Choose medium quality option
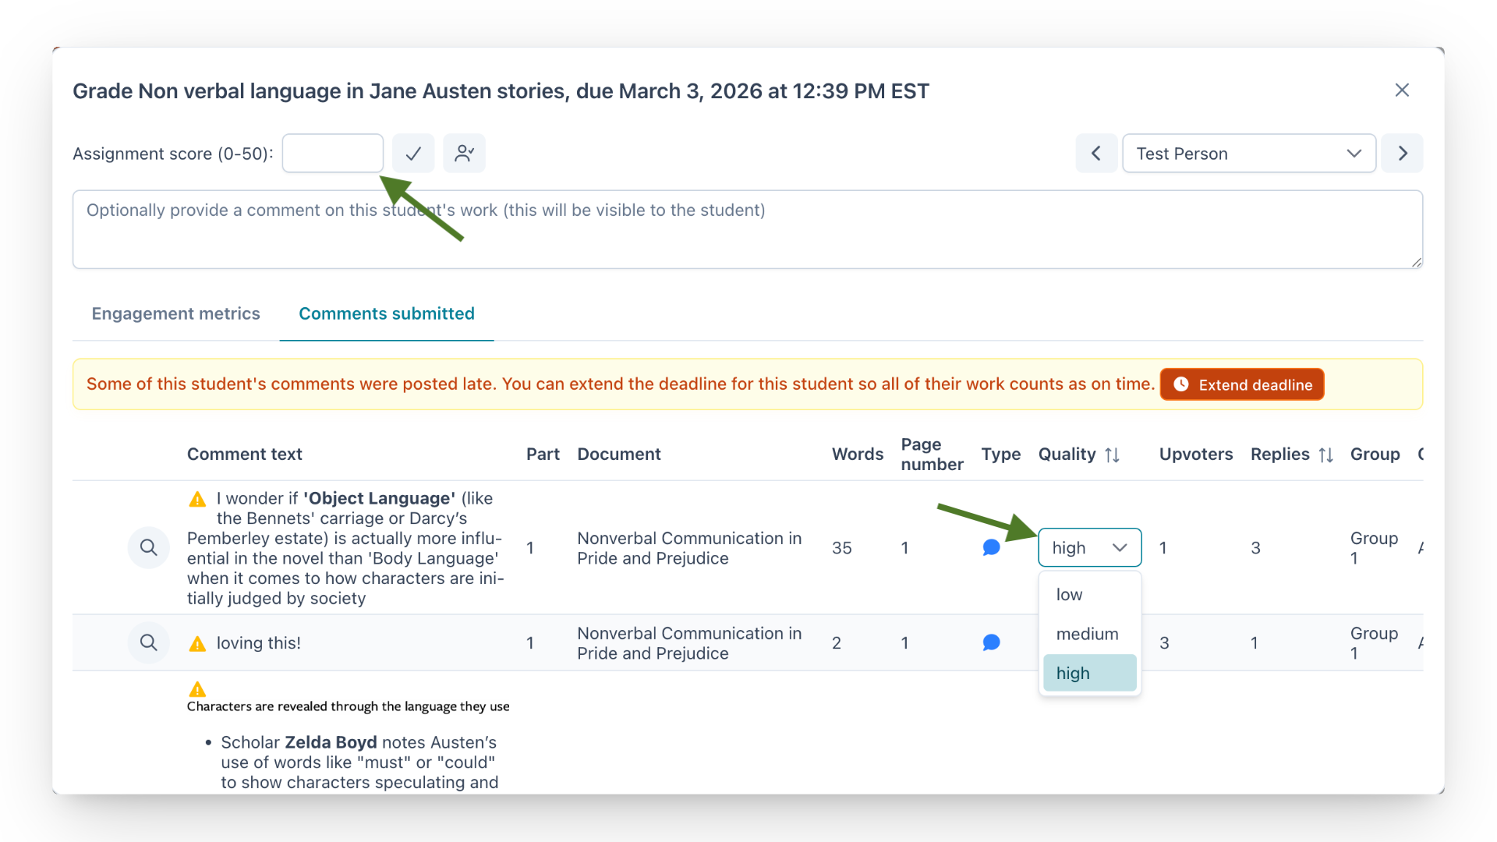Viewport: 1497px width, 842px height. click(x=1090, y=634)
